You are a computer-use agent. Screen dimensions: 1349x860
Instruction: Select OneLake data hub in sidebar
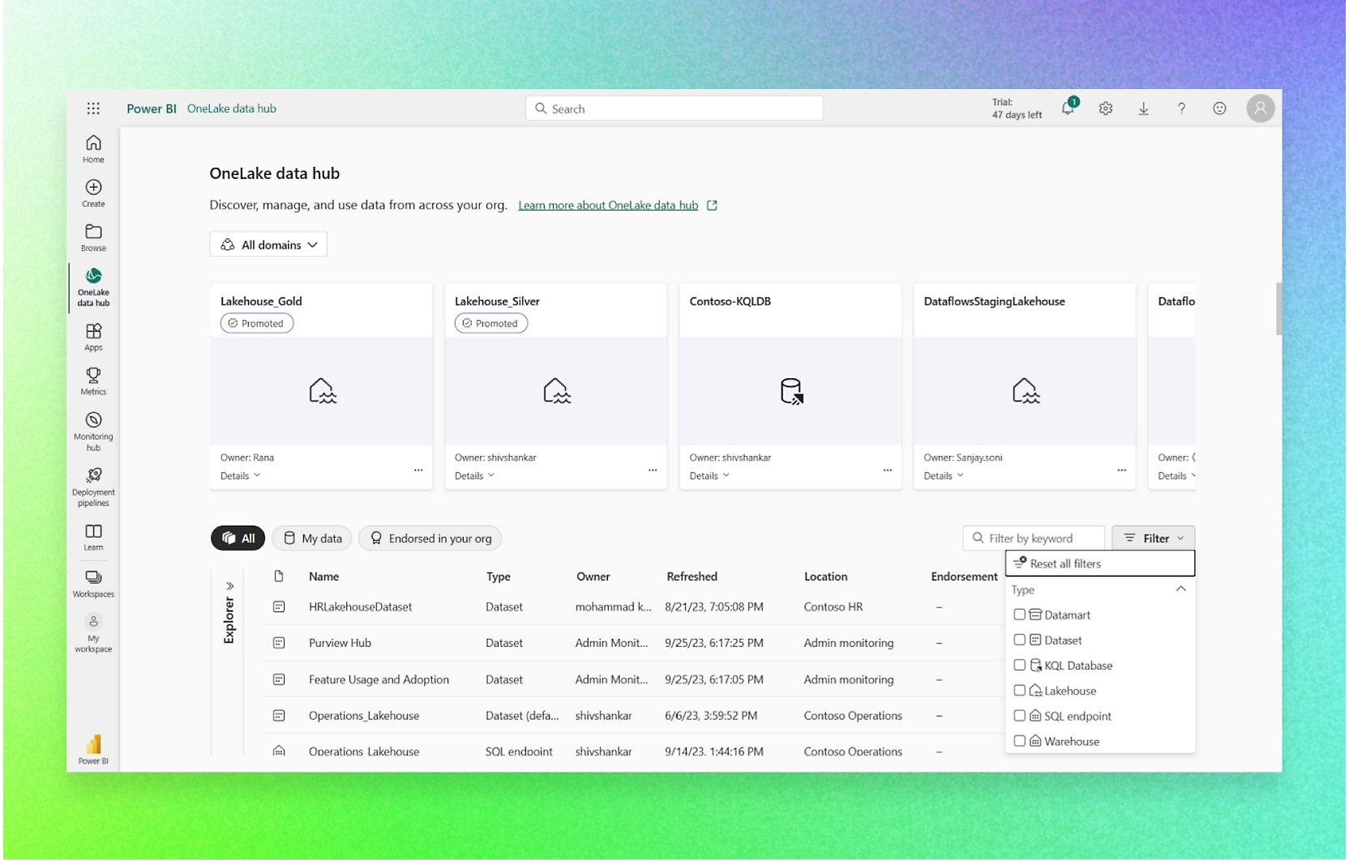tap(93, 287)
